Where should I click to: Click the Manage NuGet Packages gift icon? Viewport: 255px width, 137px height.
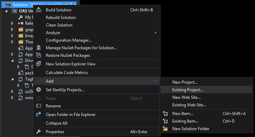39,48
